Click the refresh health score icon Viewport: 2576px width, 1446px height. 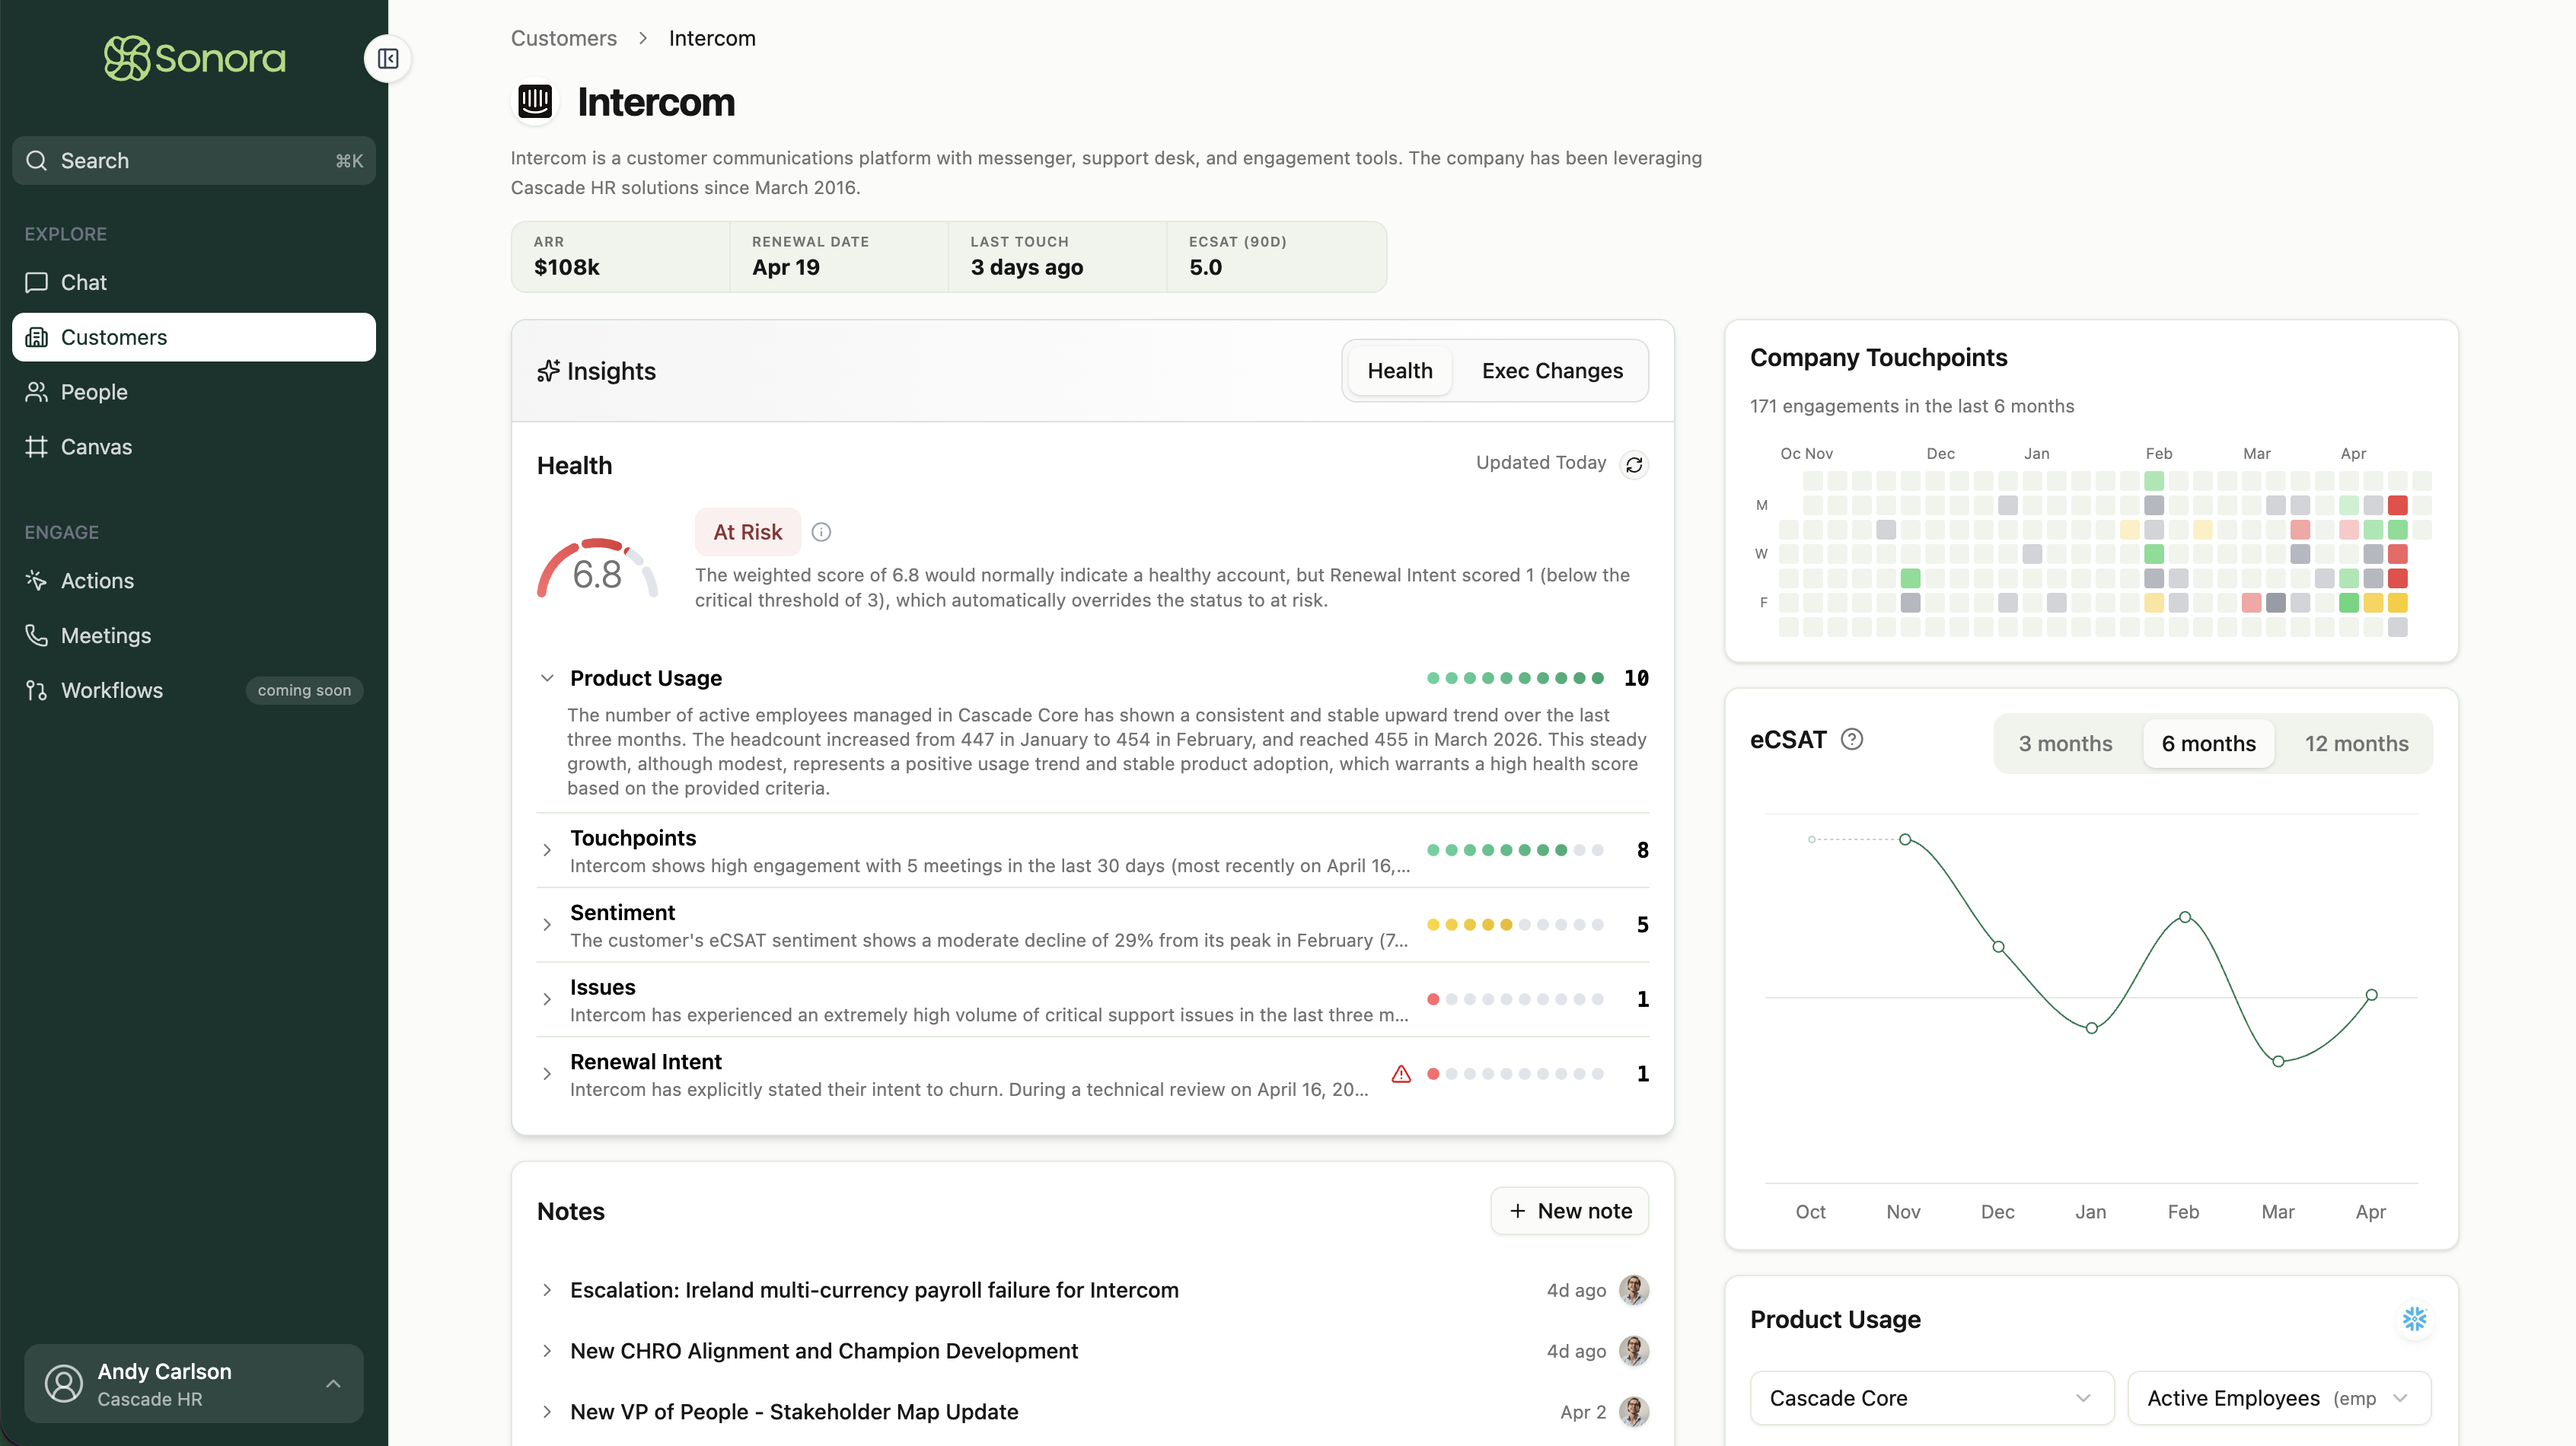coord(1634,465)
